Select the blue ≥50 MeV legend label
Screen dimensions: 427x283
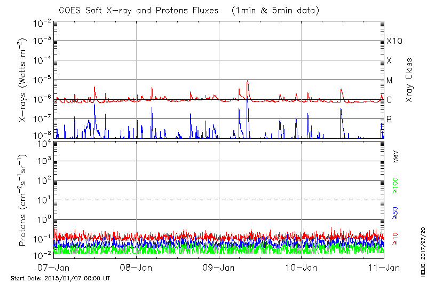coord(396,213)
